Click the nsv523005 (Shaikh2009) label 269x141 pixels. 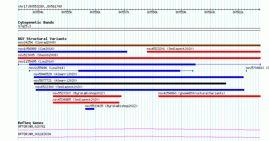pos(38,55)
